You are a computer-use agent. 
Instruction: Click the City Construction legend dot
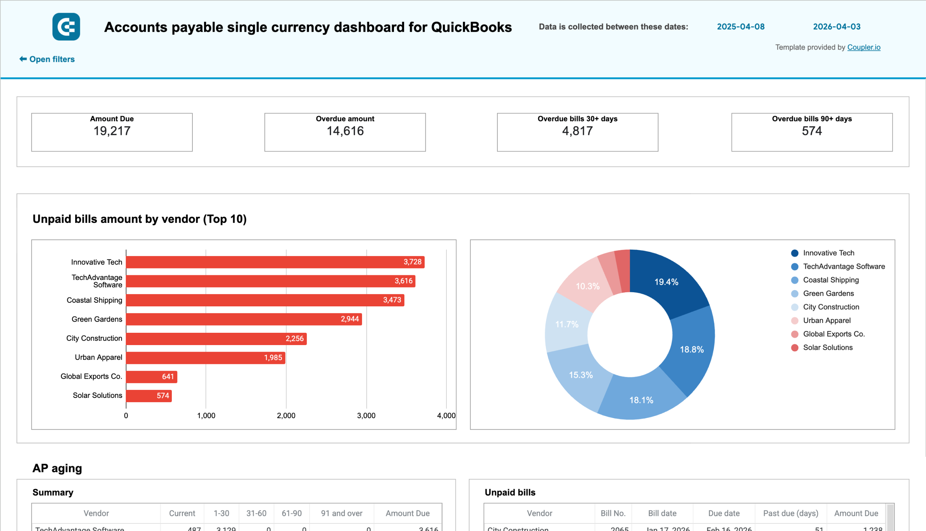(x=794, y=307)
